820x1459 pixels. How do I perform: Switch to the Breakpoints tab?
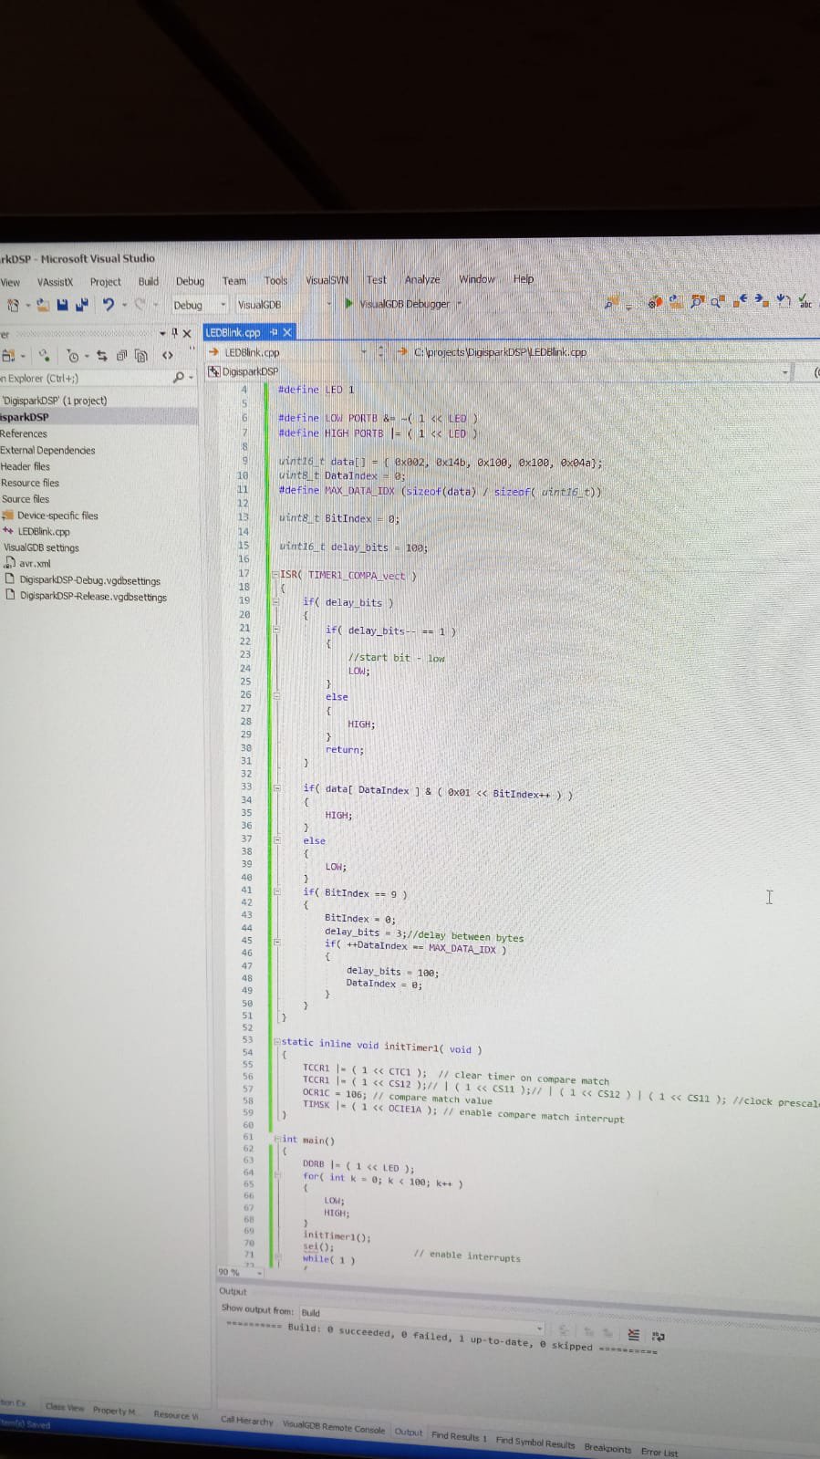point(607,1448)
